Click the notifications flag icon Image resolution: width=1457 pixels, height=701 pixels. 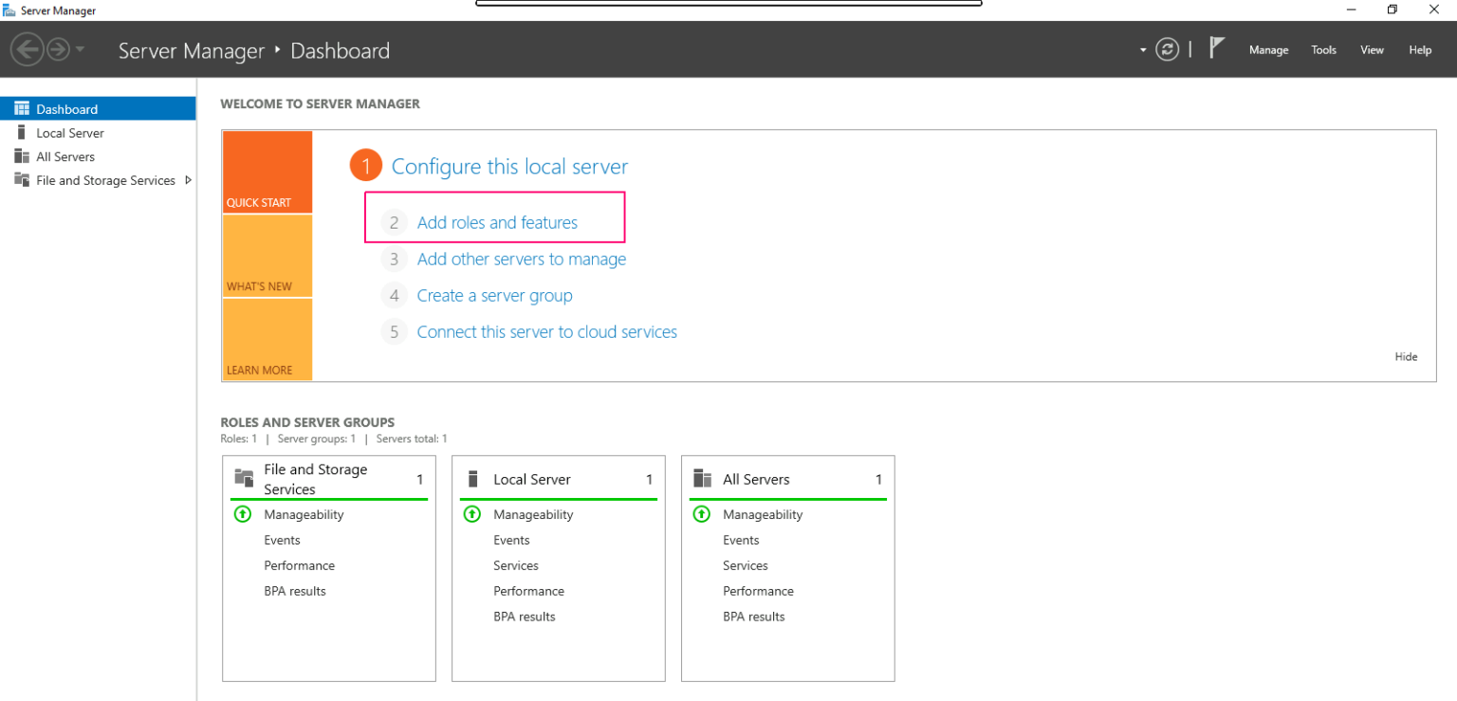click(x=1217, y=46)
